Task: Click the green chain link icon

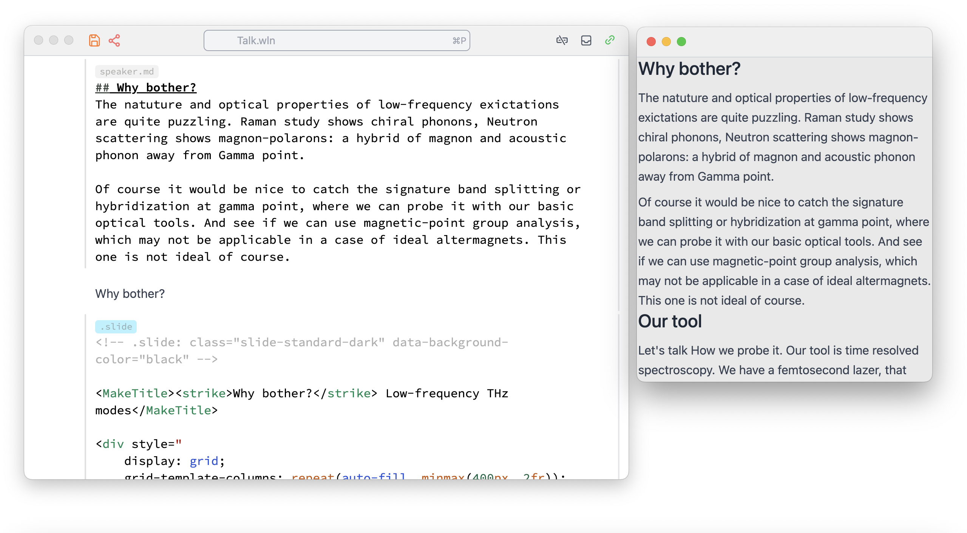Action: tap(610, 40)
